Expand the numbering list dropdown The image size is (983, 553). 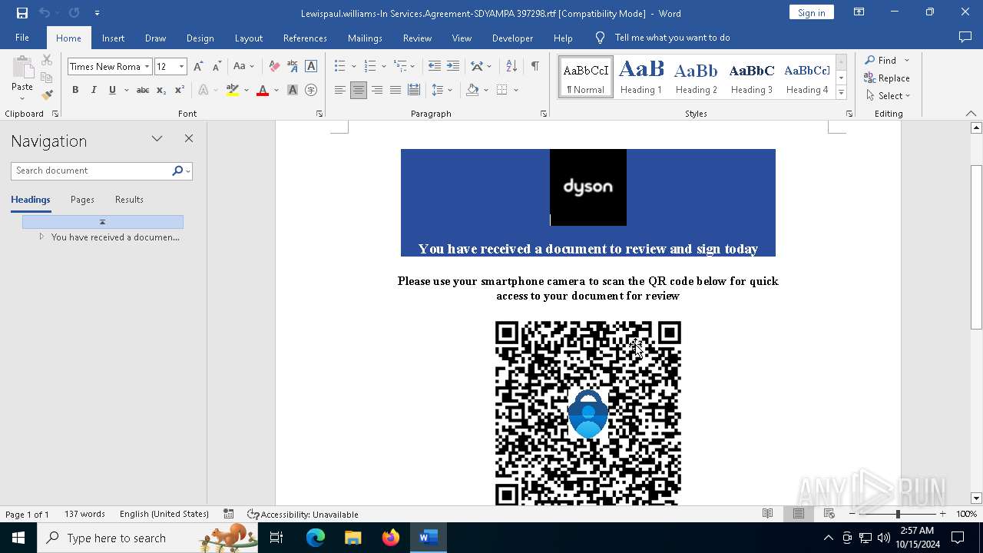[x=384, y=67]
